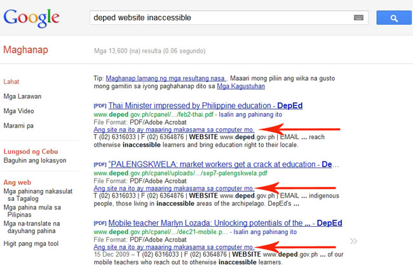Click 'Mga 13,600 (na) resulta' stats text
Viewport: 413px width, 270px height.
tap(149, 51)
